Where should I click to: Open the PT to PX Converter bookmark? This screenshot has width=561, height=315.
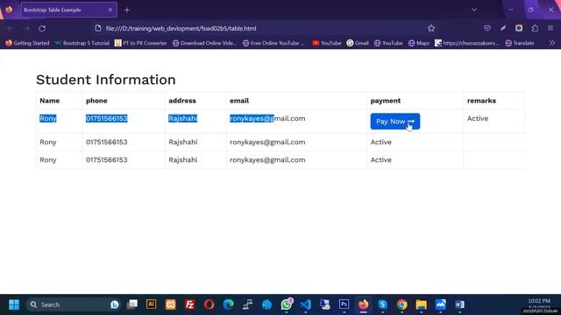[x=140, y=43]
